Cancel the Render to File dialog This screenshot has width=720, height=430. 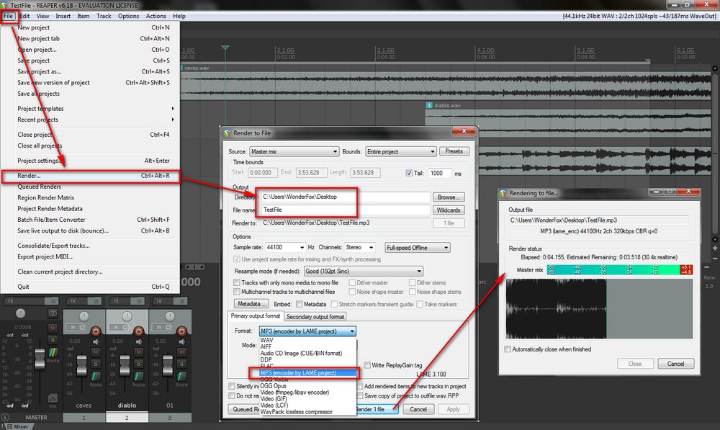point(418,409)
